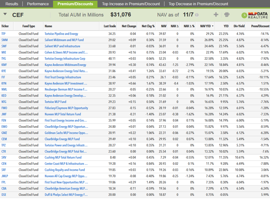Open the FIF ticker link

point(3,77)
